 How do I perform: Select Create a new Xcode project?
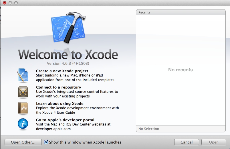[62, 71]
